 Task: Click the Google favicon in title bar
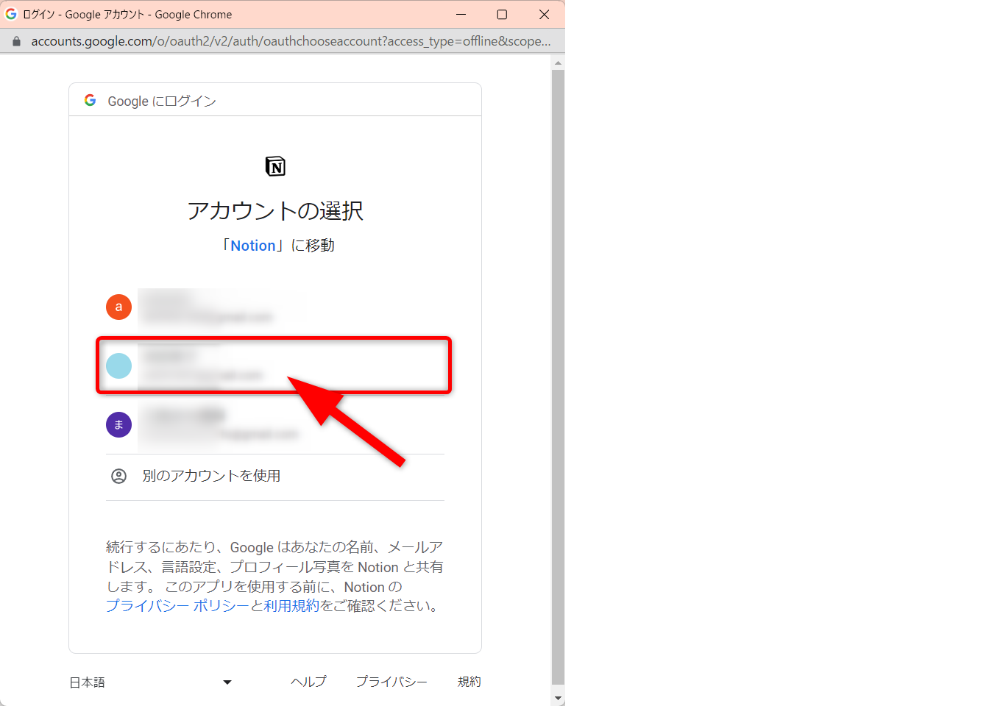point(11,14)
